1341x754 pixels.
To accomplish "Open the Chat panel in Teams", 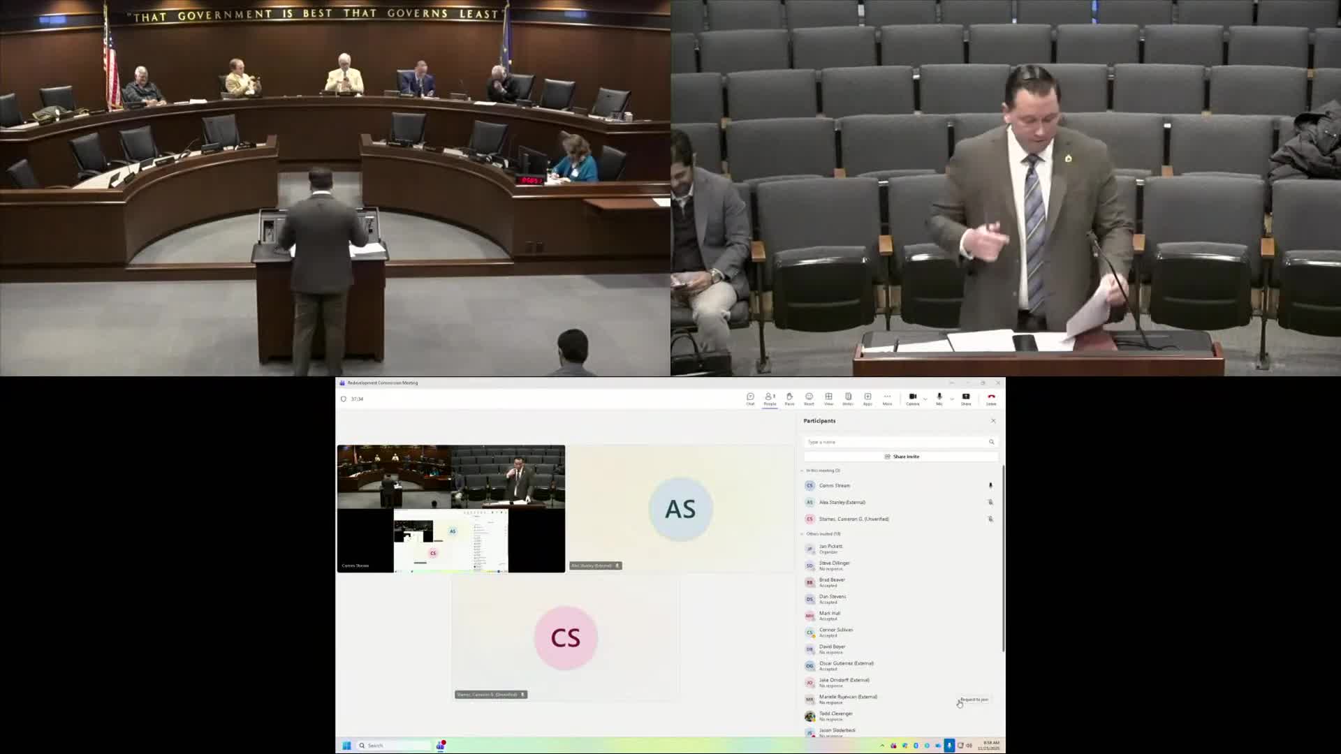I will coord(752,398).
